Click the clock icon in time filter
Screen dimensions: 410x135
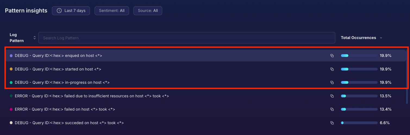coord(59,11)
